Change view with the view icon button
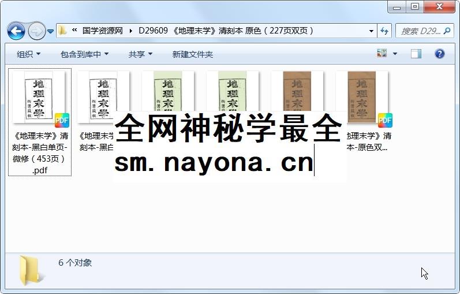This screenshot has height=294, width=460. pyautogui.click(x=382, y=54)
